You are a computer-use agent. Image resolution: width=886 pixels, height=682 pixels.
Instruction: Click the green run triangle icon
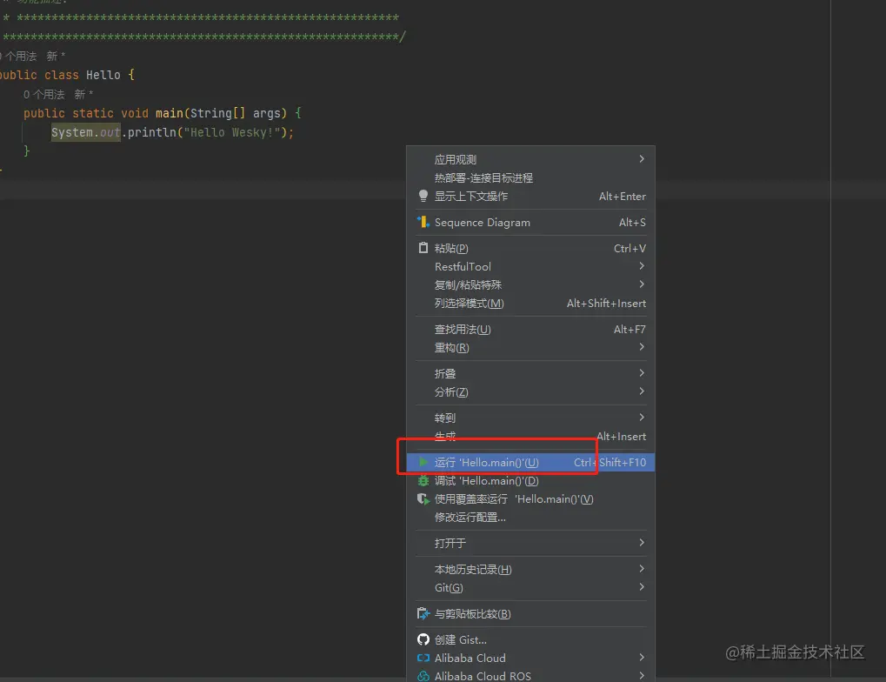coord(423,462)
